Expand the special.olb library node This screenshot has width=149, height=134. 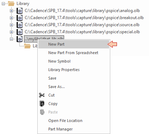click(x=11, y=32)
